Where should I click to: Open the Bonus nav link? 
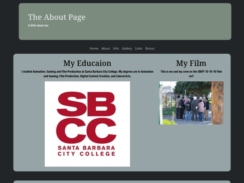[x=150, y=48]
